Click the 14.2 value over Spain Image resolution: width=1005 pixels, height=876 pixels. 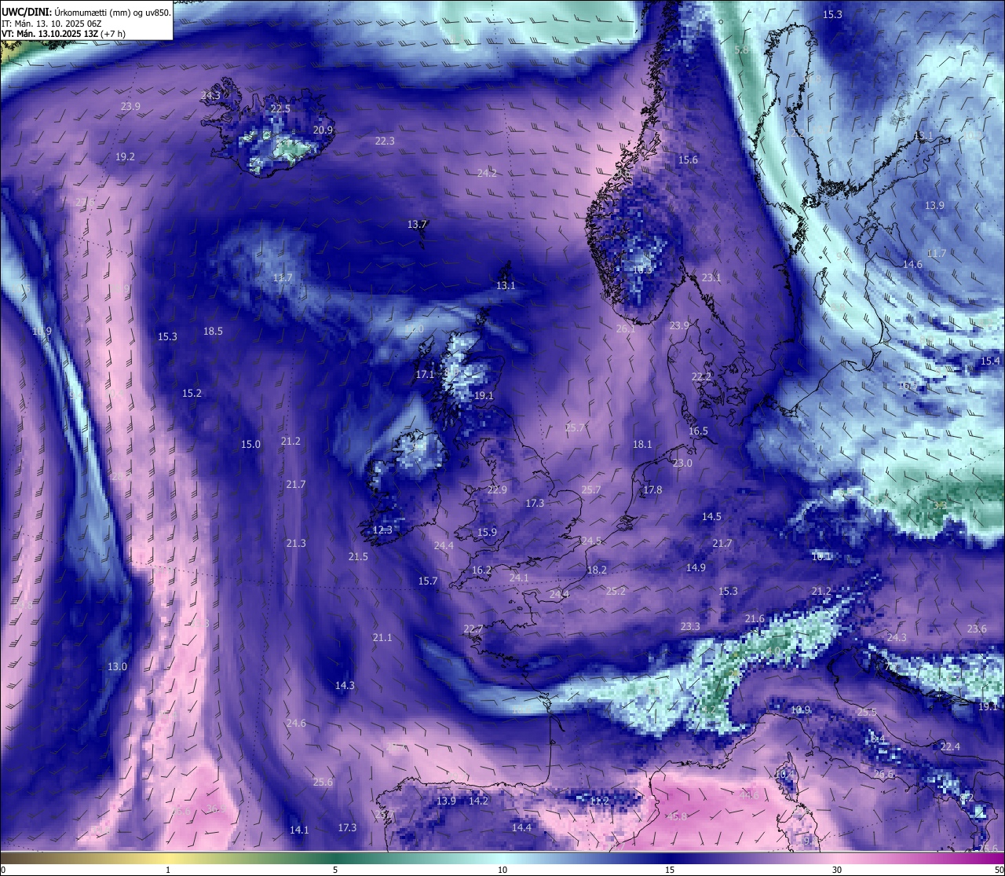tap(478, 801)
